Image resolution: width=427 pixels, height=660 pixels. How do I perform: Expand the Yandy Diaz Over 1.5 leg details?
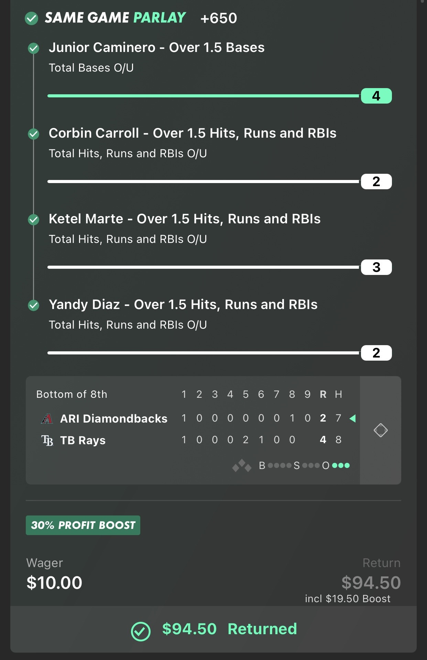click(x=183, y=305)
